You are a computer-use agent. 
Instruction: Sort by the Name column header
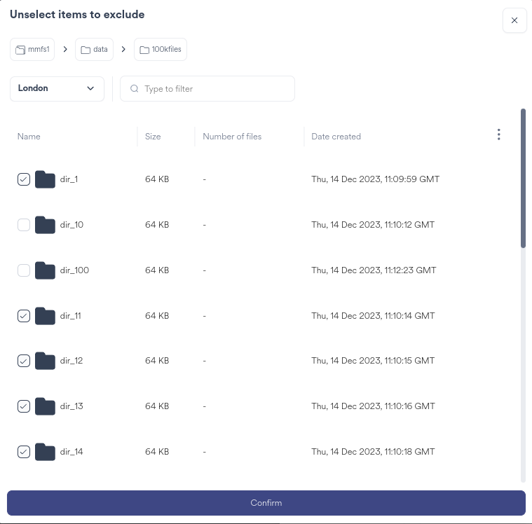tap(29, 137)
